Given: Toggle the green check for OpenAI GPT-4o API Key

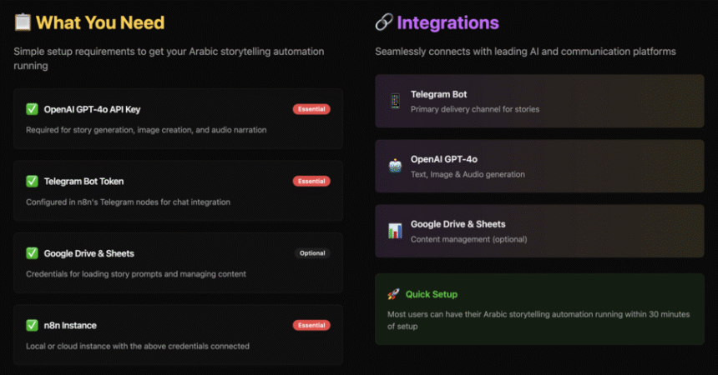Looking at the screenshot, I should [x=32, y=109].
